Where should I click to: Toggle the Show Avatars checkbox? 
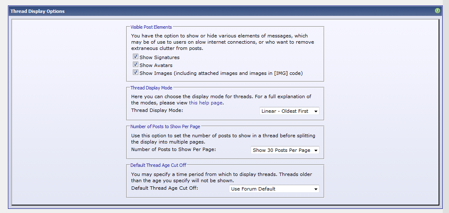[x=135, y=64]
